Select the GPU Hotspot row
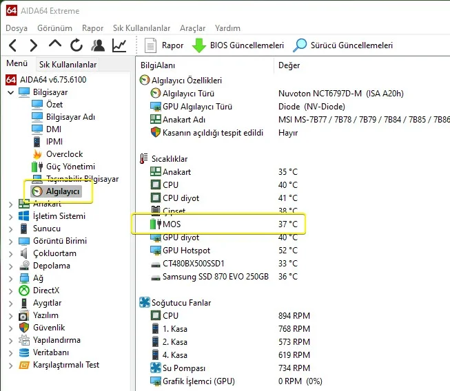Viewport: 450px width, 391px height. tap(224, 251)
